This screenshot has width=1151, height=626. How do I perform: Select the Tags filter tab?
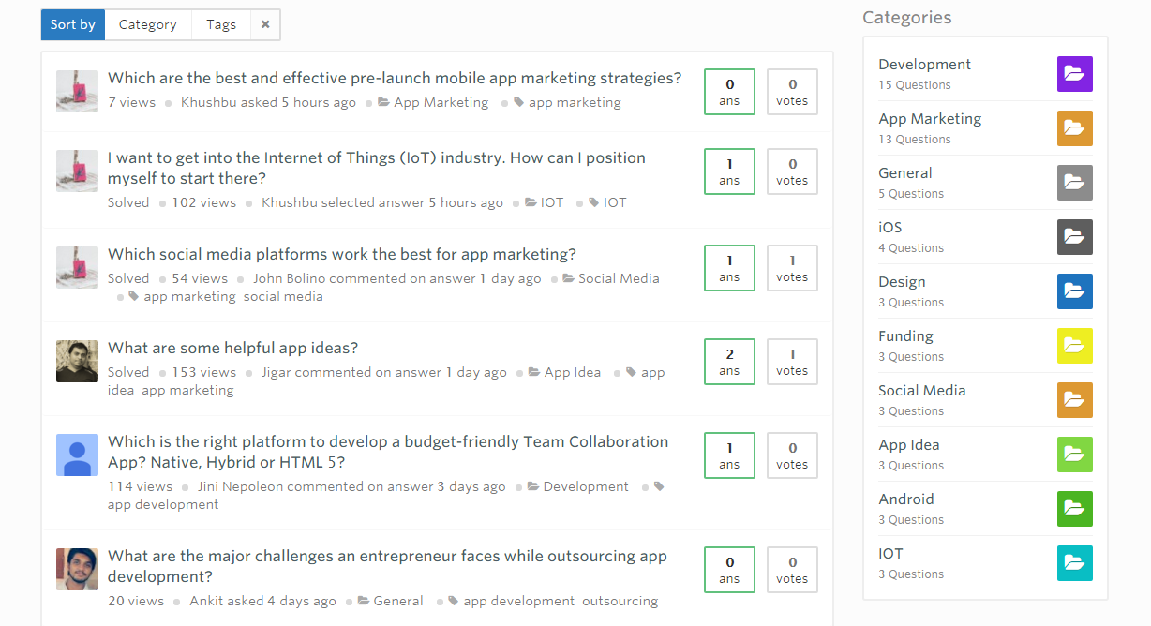[221, 24]
